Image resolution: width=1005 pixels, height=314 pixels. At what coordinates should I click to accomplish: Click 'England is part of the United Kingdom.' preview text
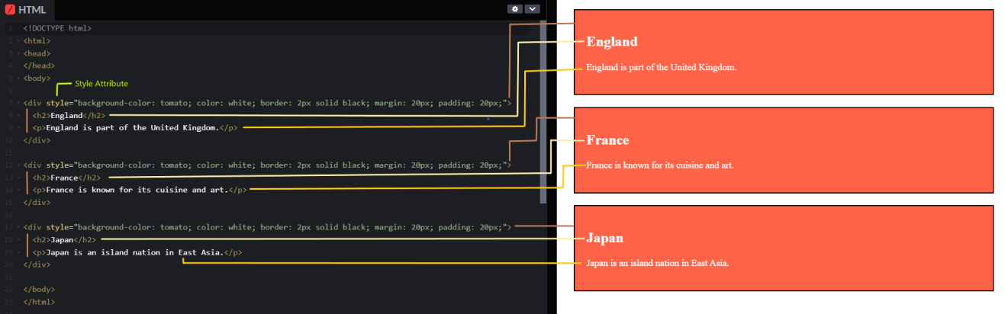(662, 67)
